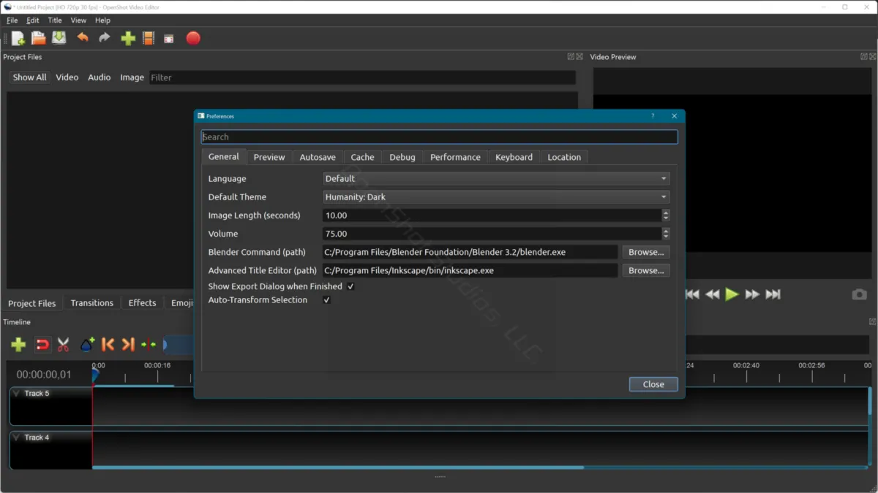Click the Close button in Preferences
Screen dimensions: 878x493
[653, 384]
